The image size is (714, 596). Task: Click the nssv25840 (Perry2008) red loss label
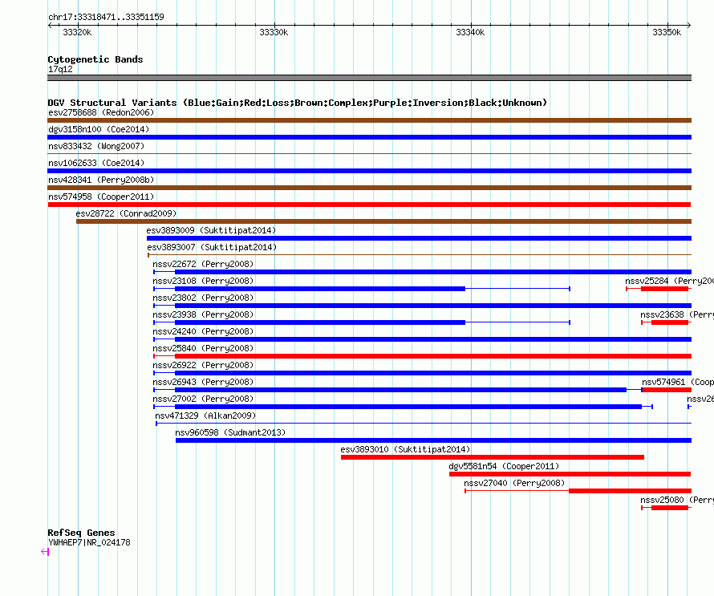point(203,348)
